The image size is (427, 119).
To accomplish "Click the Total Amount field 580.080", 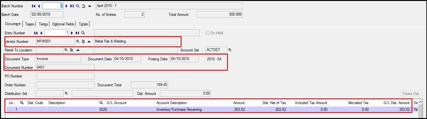I will pyautogui.click(x=220, y=14).
